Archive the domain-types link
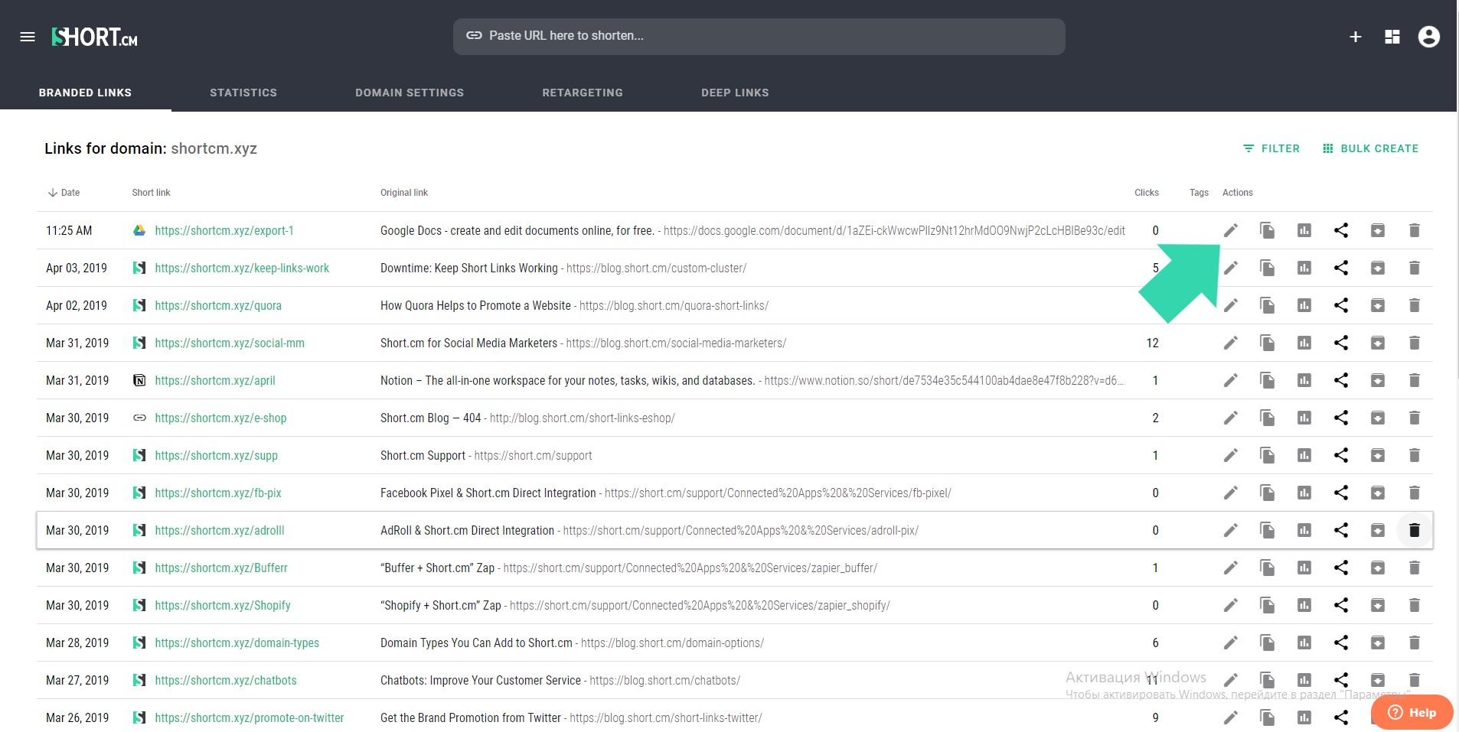 click(x=1377, y=643)
